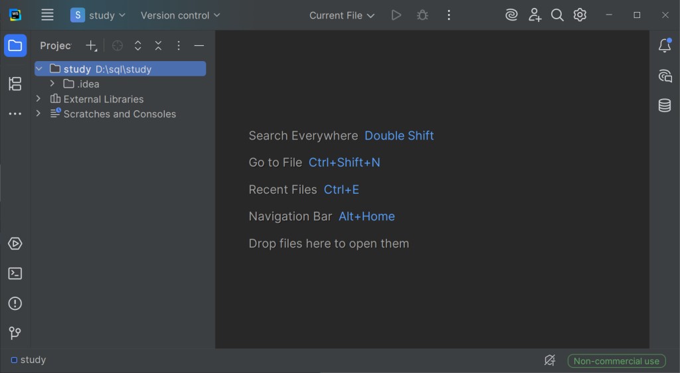Screen dimensions: 680x373
Task: Open the Database tool window
Action: [664, 106]
